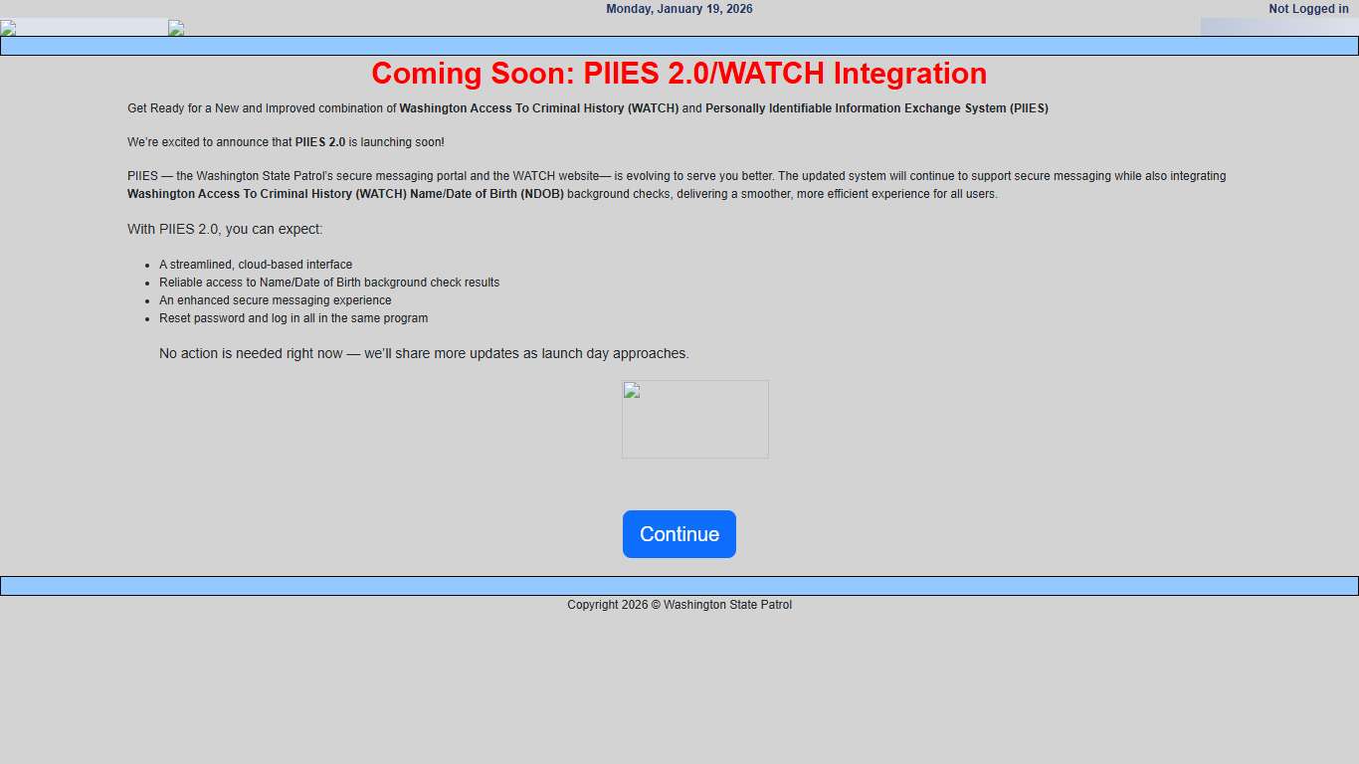Screen dimensions: 1359x764
Task: Click the No action is needed right now line
Action: point(423,353)
